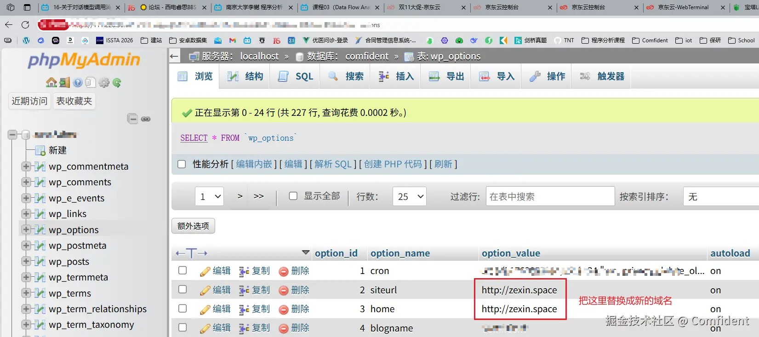Select the checkbox for the home row
The image size is (759, 337).
pyautogui.click(x=183, y=308)
